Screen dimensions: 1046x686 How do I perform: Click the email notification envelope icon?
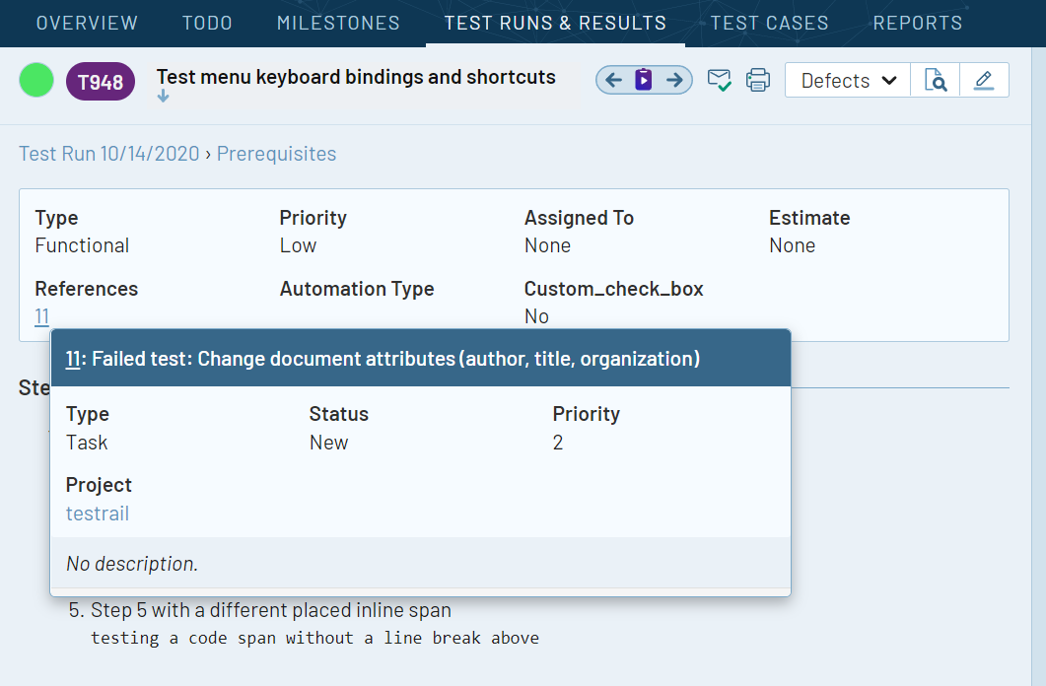click(x=720, y=80)
